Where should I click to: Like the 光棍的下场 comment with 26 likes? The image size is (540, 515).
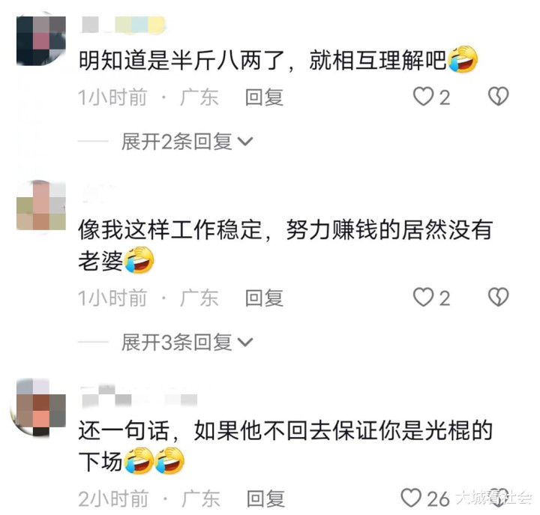click(411, 498)
